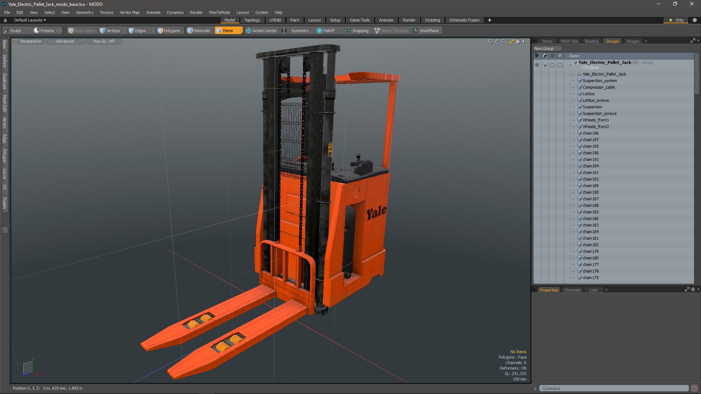Open viewport settings gear

point(518,42)
